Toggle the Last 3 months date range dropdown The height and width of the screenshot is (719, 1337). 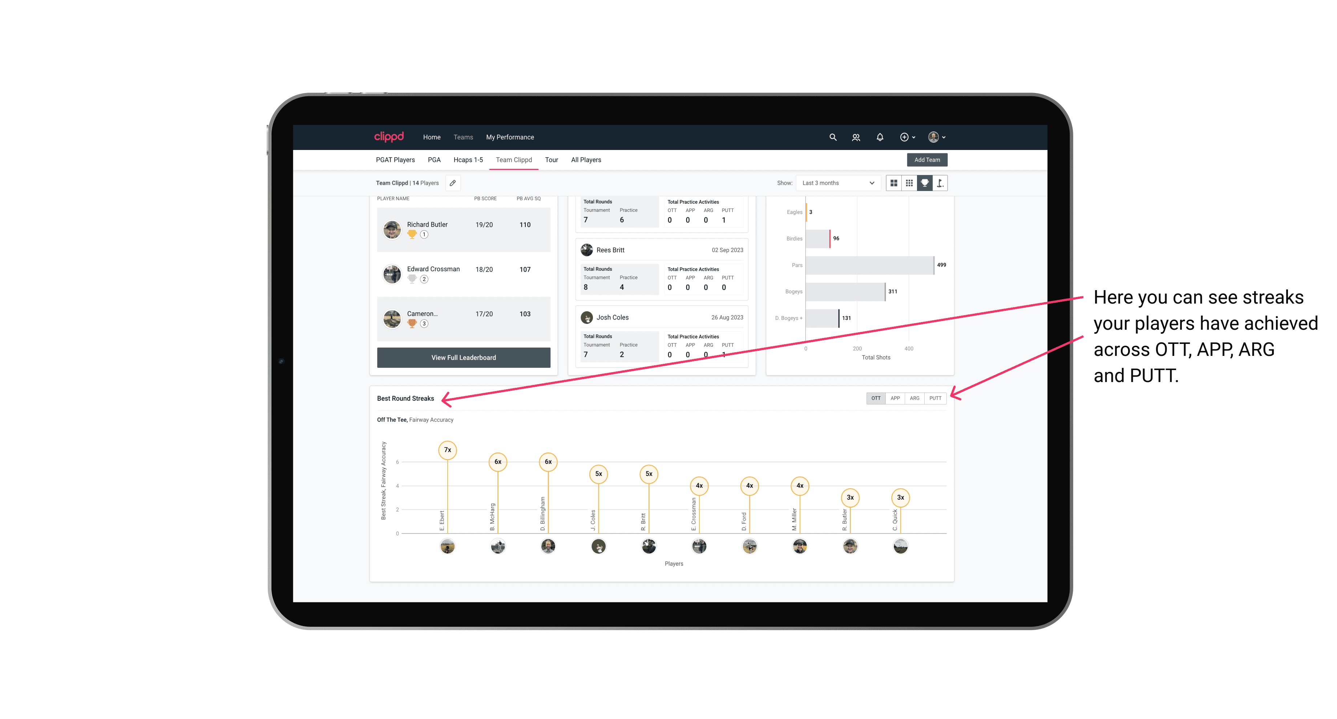(836, 183)
